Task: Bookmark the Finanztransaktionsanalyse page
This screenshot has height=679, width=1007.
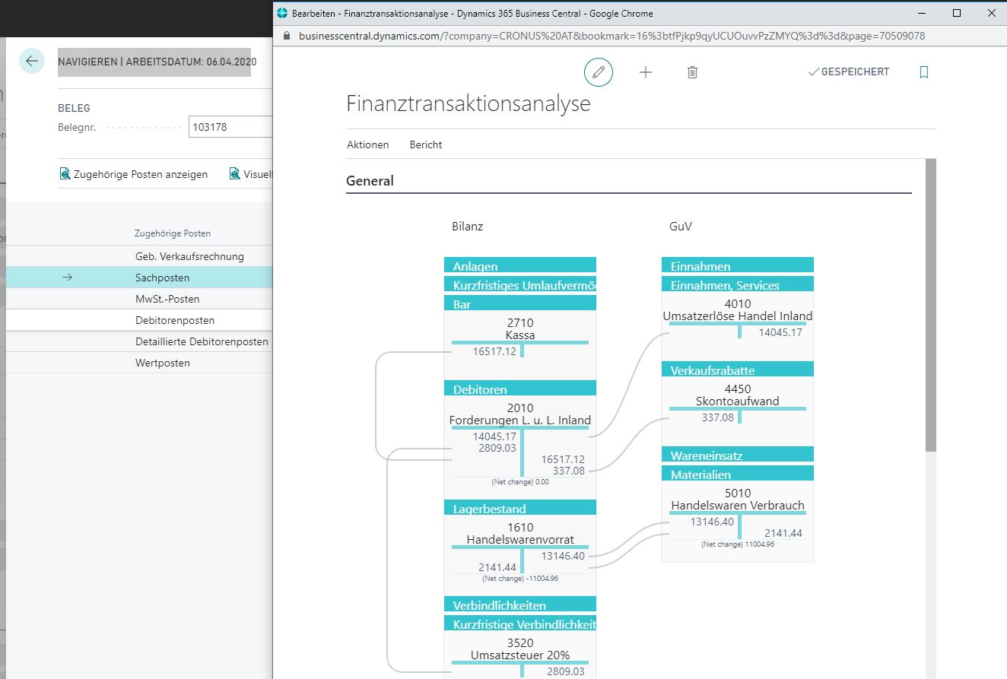Action: pos(923,71)
